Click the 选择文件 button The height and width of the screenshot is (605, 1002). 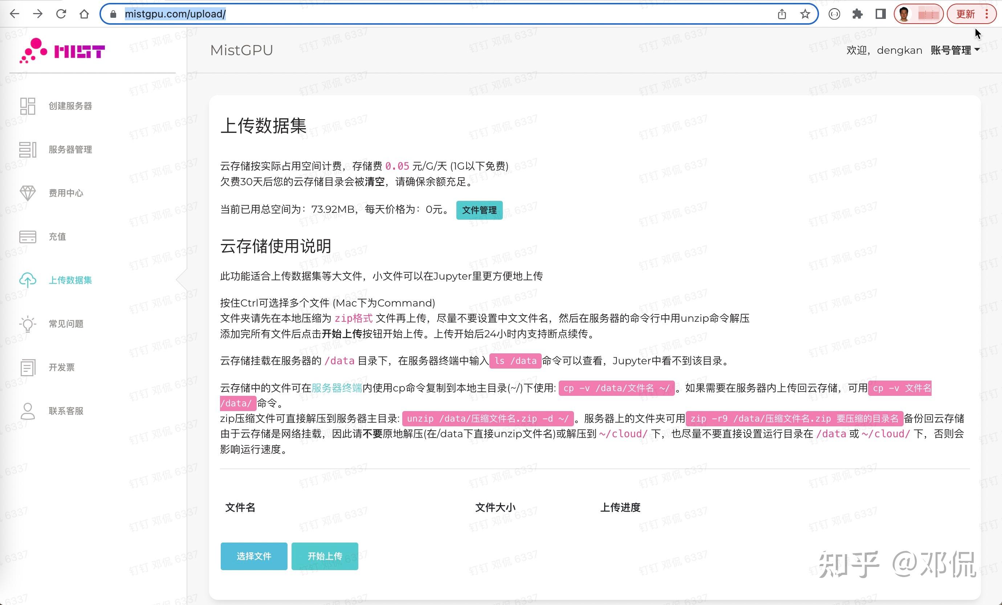[x=254, y=556]
